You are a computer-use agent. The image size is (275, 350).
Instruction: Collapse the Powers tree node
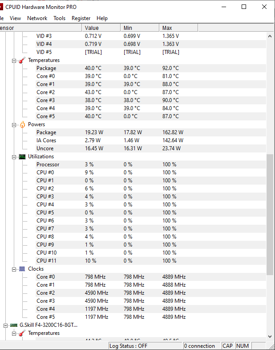coord(14,124)
